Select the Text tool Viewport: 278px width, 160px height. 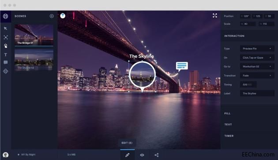[x=5, y=55]
